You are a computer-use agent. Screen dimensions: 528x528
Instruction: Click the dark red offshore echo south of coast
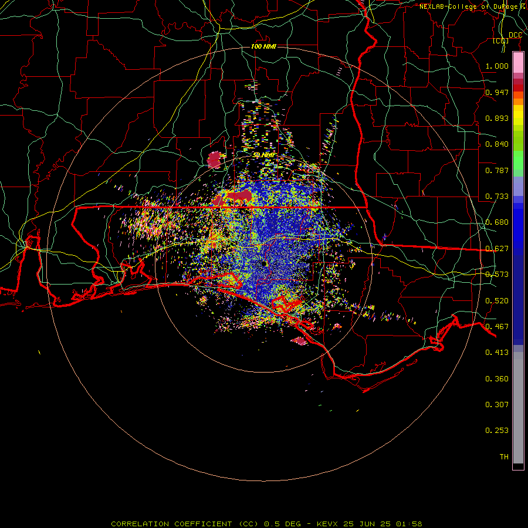pyautogui.click(x=299, y=341)
